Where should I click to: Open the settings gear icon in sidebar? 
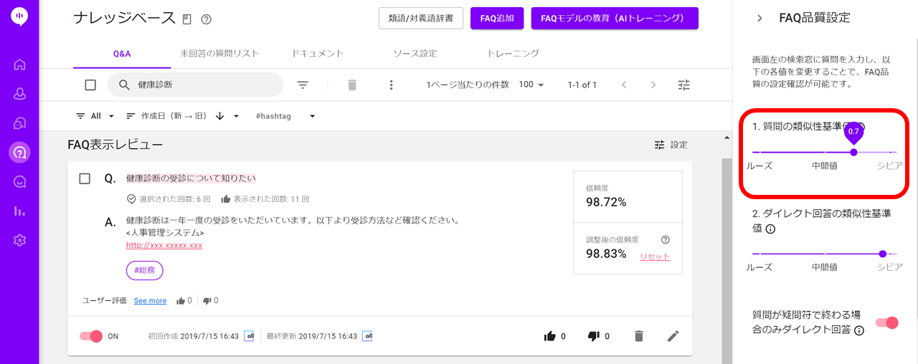point(19,240)
